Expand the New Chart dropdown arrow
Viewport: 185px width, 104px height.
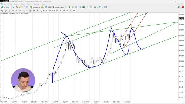[x=5, y=7]
